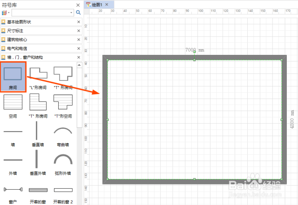This screenshot has width=298, height=205.
Task: Open the symbol library menu icon
Action: coord(5,13)
